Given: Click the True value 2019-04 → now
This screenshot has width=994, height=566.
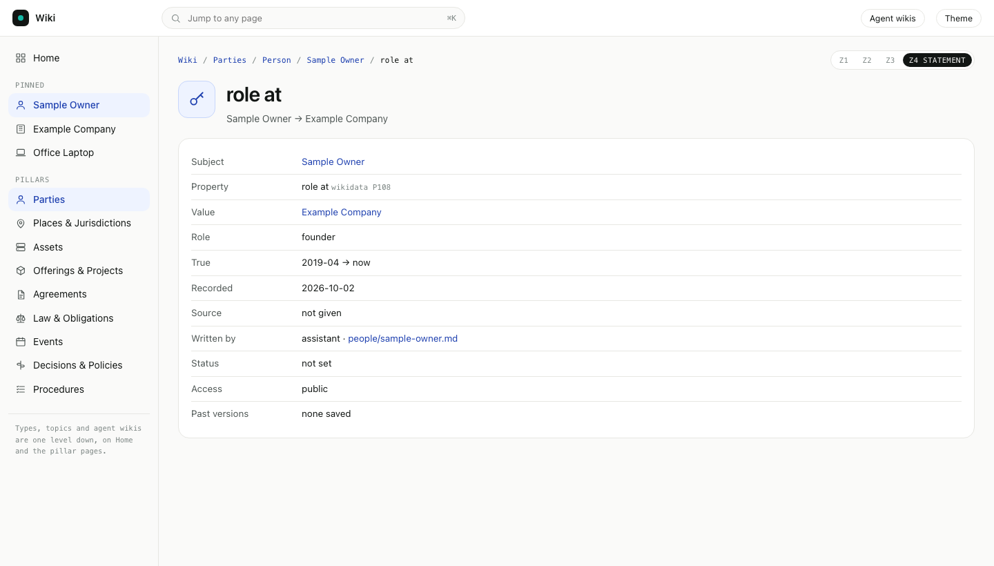Looking at the screenshot, I should pos(336,262).
